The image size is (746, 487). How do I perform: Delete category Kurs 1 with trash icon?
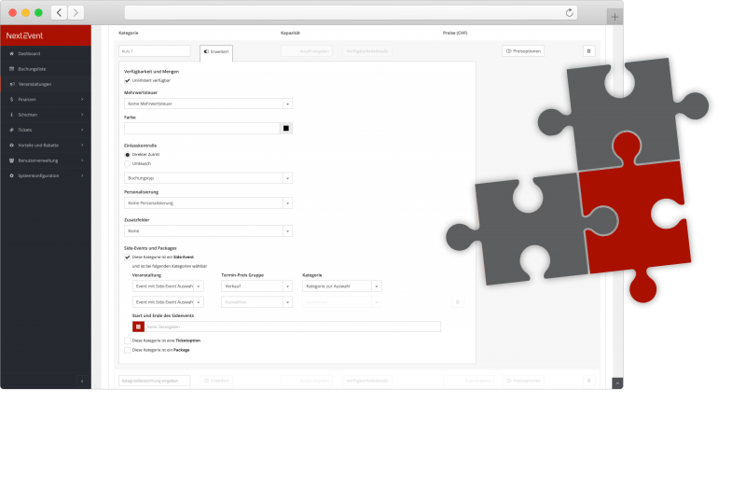click(x=588, y=51)
